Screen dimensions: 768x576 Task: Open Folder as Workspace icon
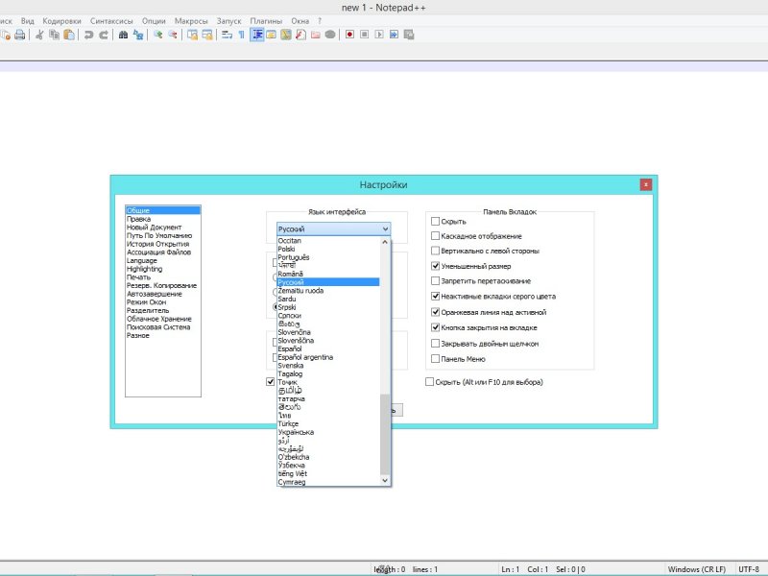pos(316,35)
